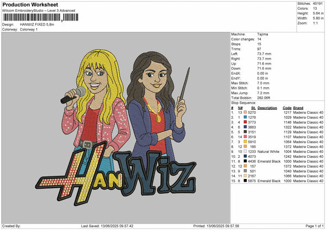
Task: Click thread code 1217 in row 1
Action: tap(287, 112)
